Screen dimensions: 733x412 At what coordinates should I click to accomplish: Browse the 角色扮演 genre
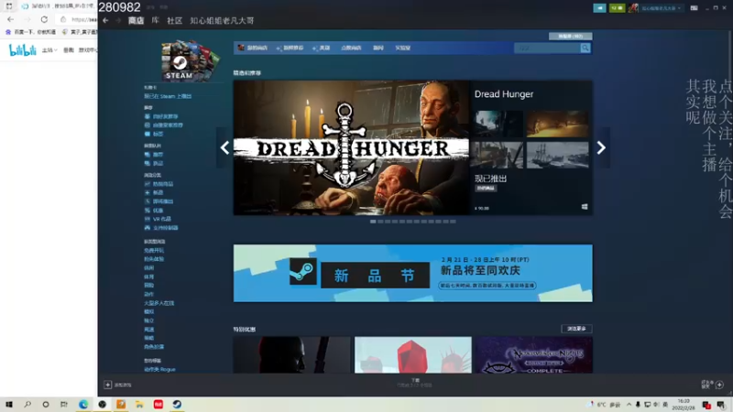[x=154, y=347]
